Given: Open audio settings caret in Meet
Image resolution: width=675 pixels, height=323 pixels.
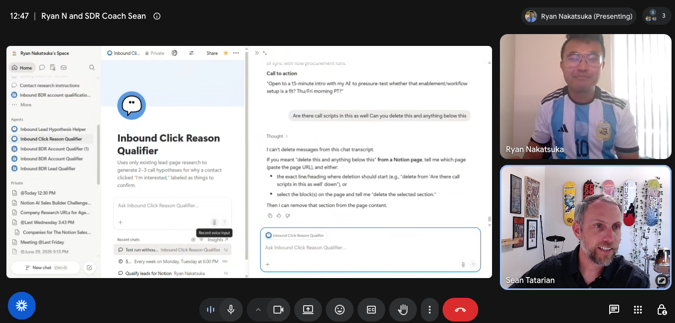Looking at the screenshot, I should [x=258, y=310].
